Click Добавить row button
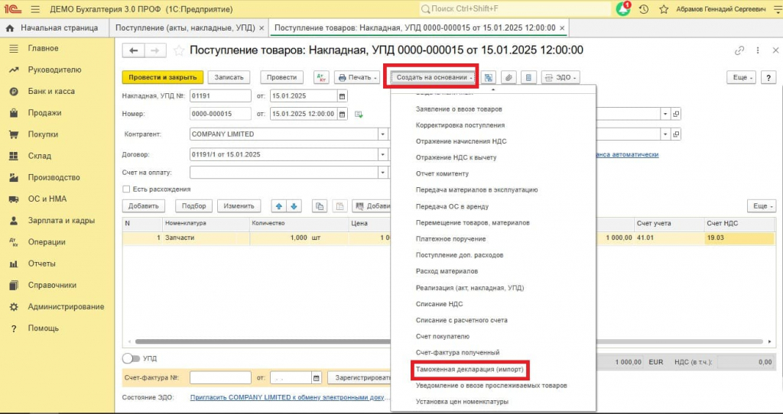 coord(143,206)
